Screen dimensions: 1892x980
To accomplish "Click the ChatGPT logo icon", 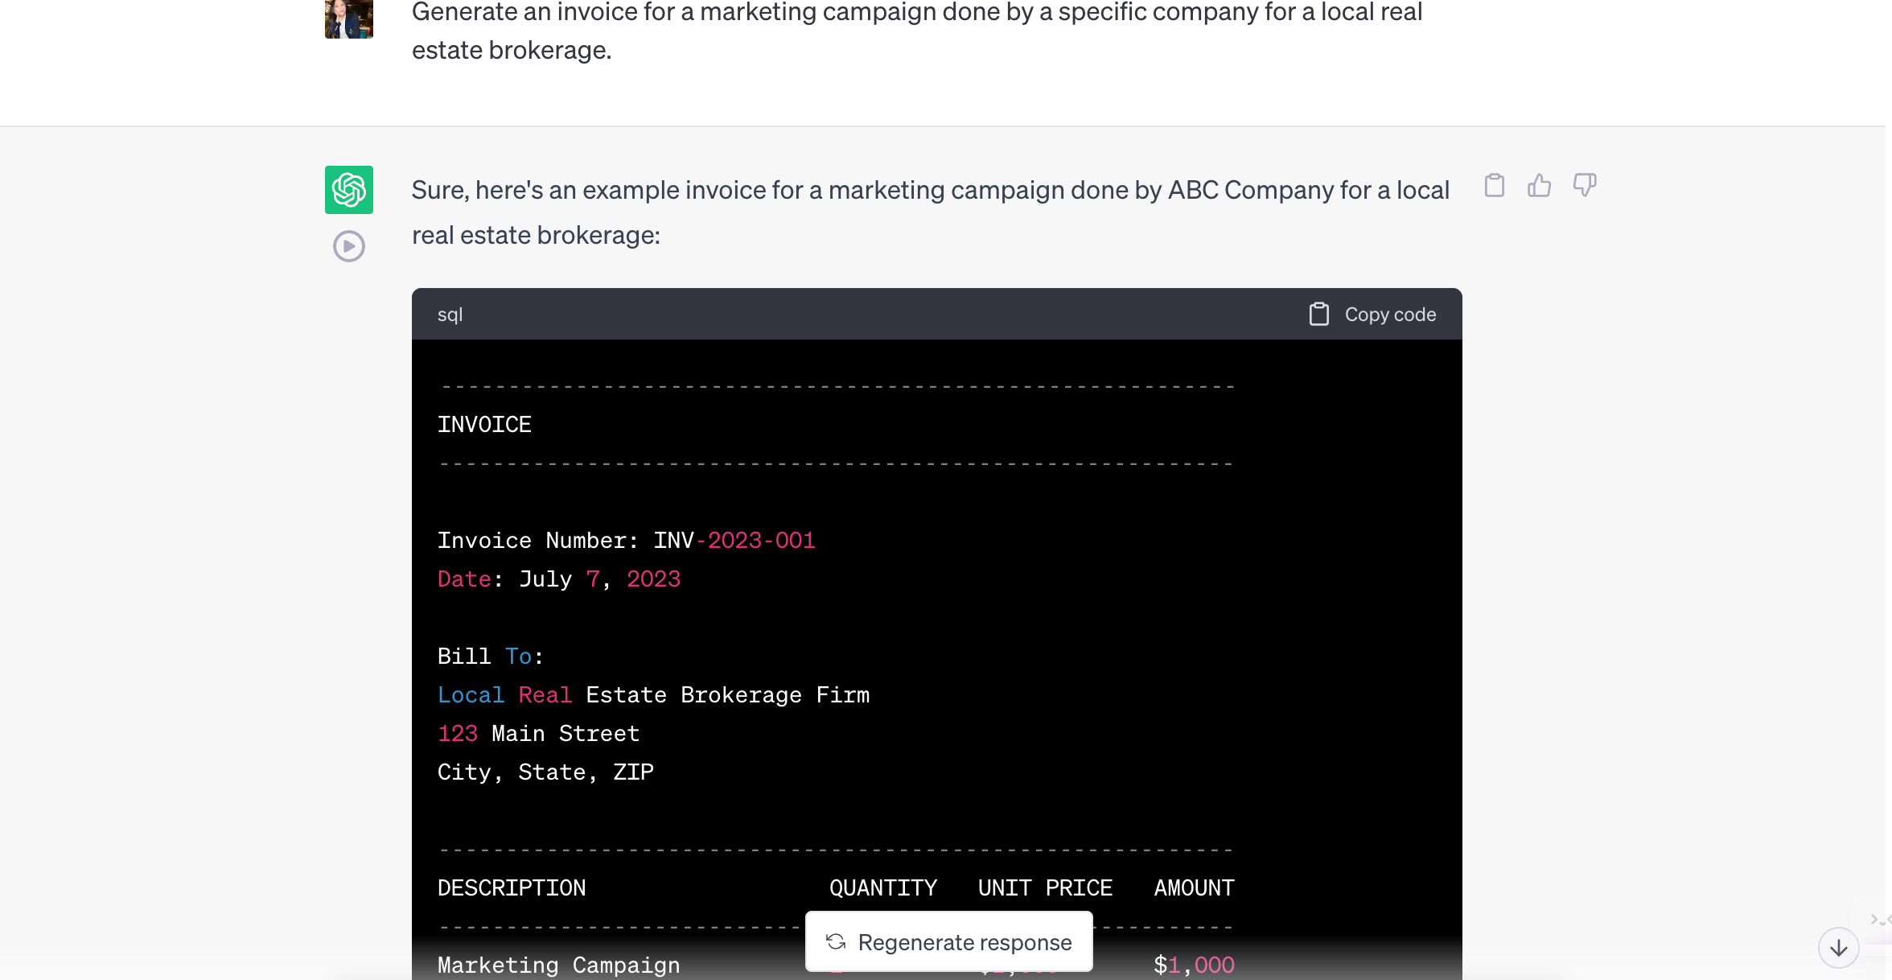I will click(348, 189).
